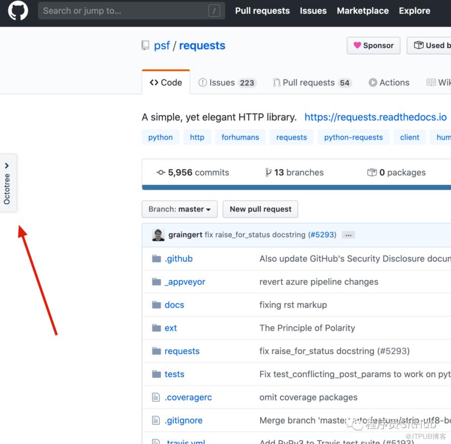451x444 pixels.
Task: Click the folder icon beside tests
Action: click(157, 374)
